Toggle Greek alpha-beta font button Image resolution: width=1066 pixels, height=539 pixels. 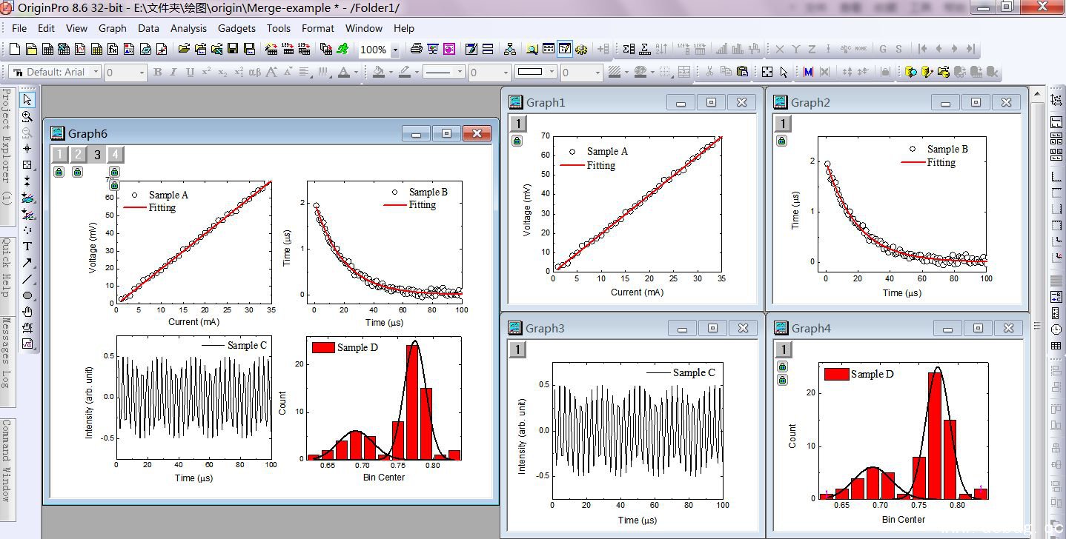coord(254,72)
